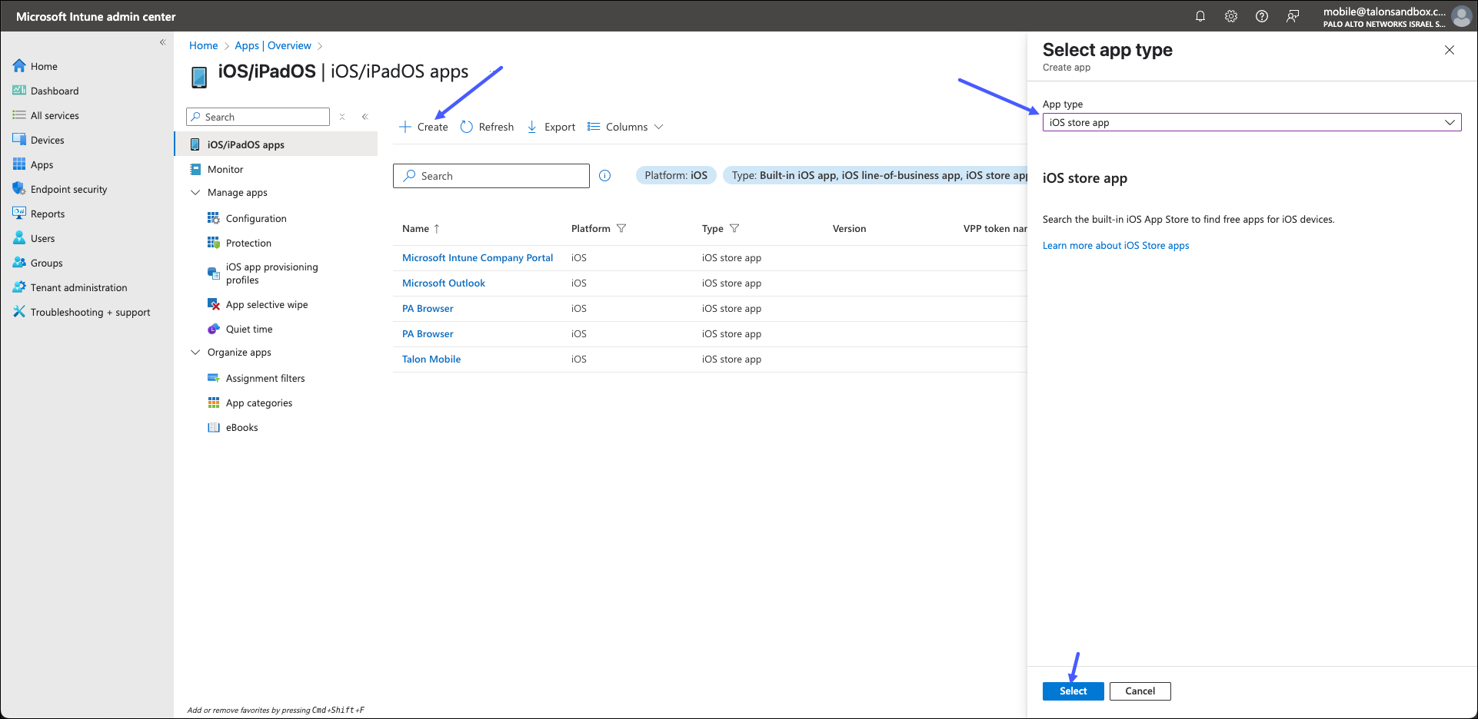Click the Type column filter icon
This screenshot has height=719, width=1478.
(x=734, y=228)
